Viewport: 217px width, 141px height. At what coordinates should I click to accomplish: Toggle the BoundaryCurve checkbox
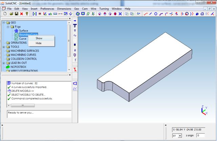pos(16,35)
